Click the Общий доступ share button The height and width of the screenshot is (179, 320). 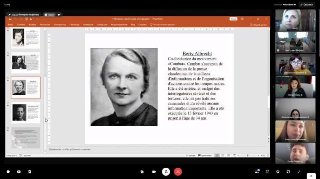[x=258, y=25]
